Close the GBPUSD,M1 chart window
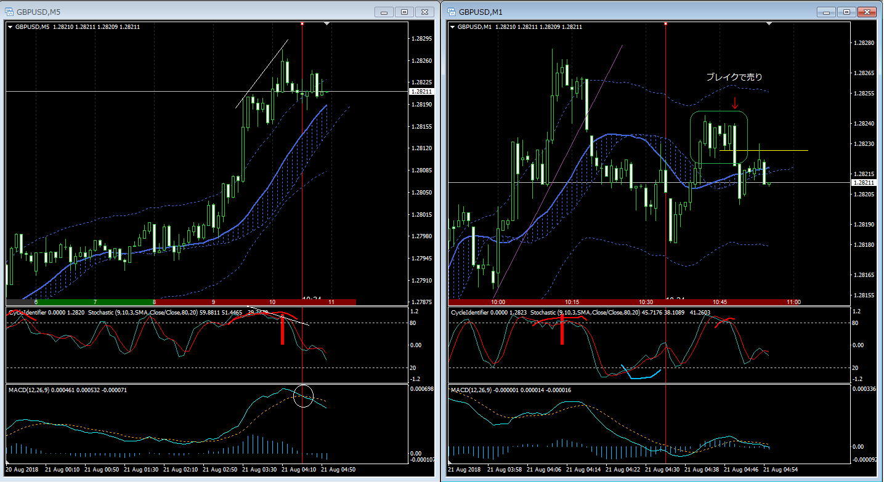Viewport: 884px width, 482px height. pyautogui.click(x=867, y=12)
